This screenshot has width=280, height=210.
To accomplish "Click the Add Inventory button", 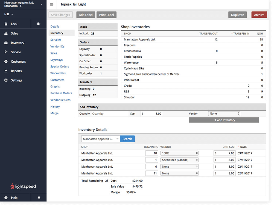I will tap(224, 120).
